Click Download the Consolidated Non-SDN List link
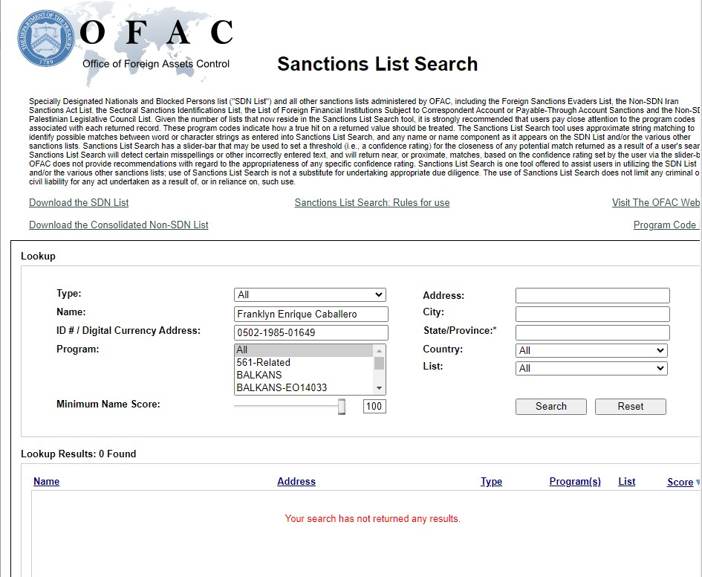 [x=119, y=225]
